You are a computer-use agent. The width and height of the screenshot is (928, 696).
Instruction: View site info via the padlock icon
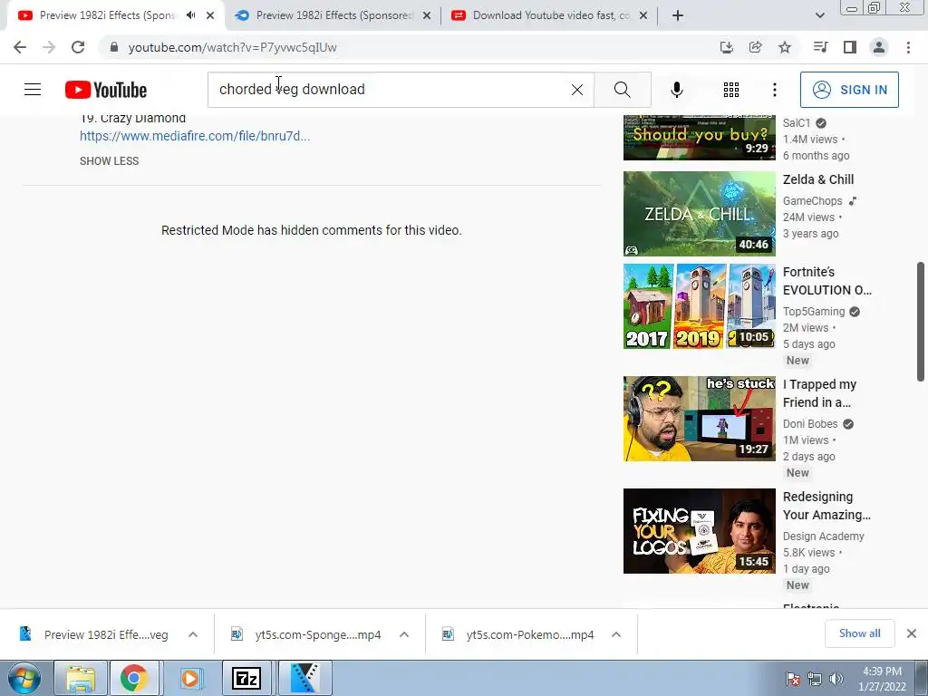coord(114,47)
